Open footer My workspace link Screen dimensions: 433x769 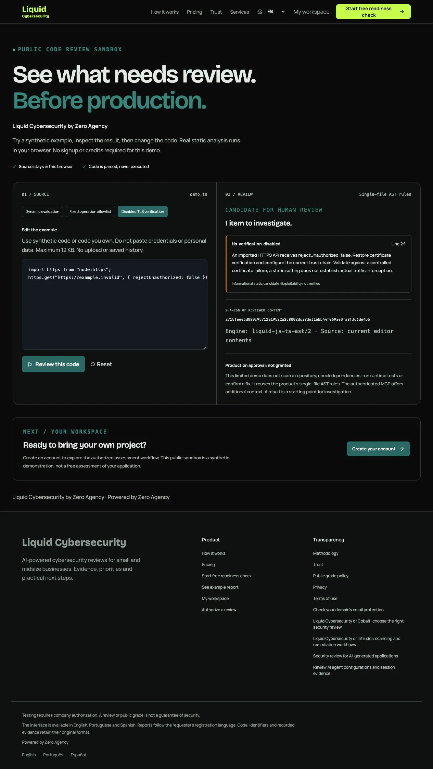click(x=215, y=598)
